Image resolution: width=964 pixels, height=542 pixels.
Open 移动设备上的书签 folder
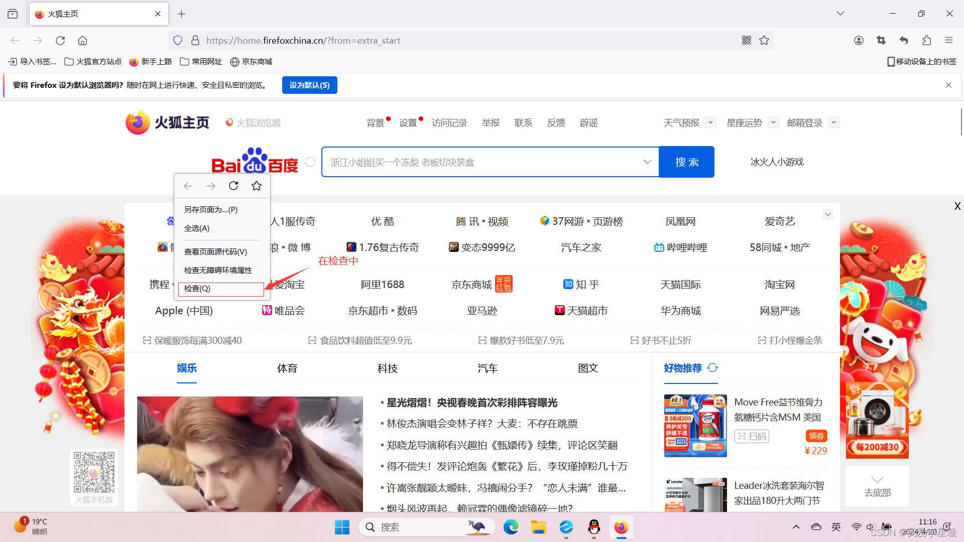(x=922, y=62)
